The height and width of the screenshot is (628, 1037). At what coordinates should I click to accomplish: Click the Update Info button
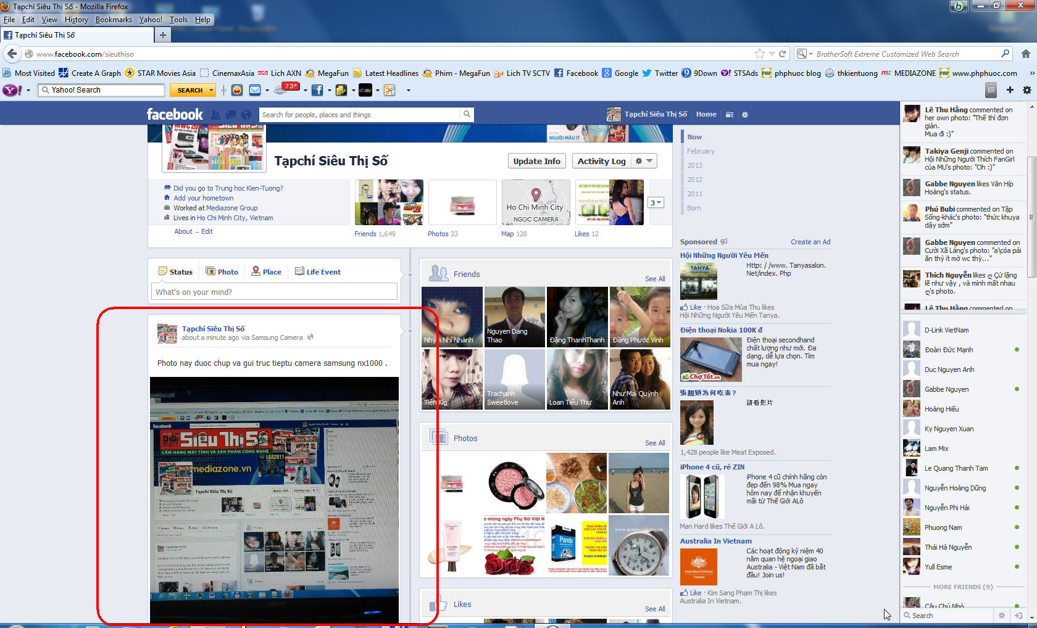tap(536, 161)
